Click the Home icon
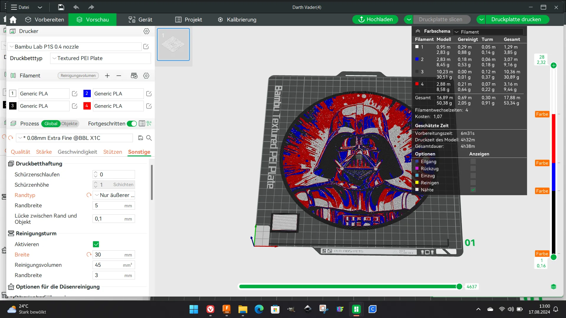 click(13, 20)
